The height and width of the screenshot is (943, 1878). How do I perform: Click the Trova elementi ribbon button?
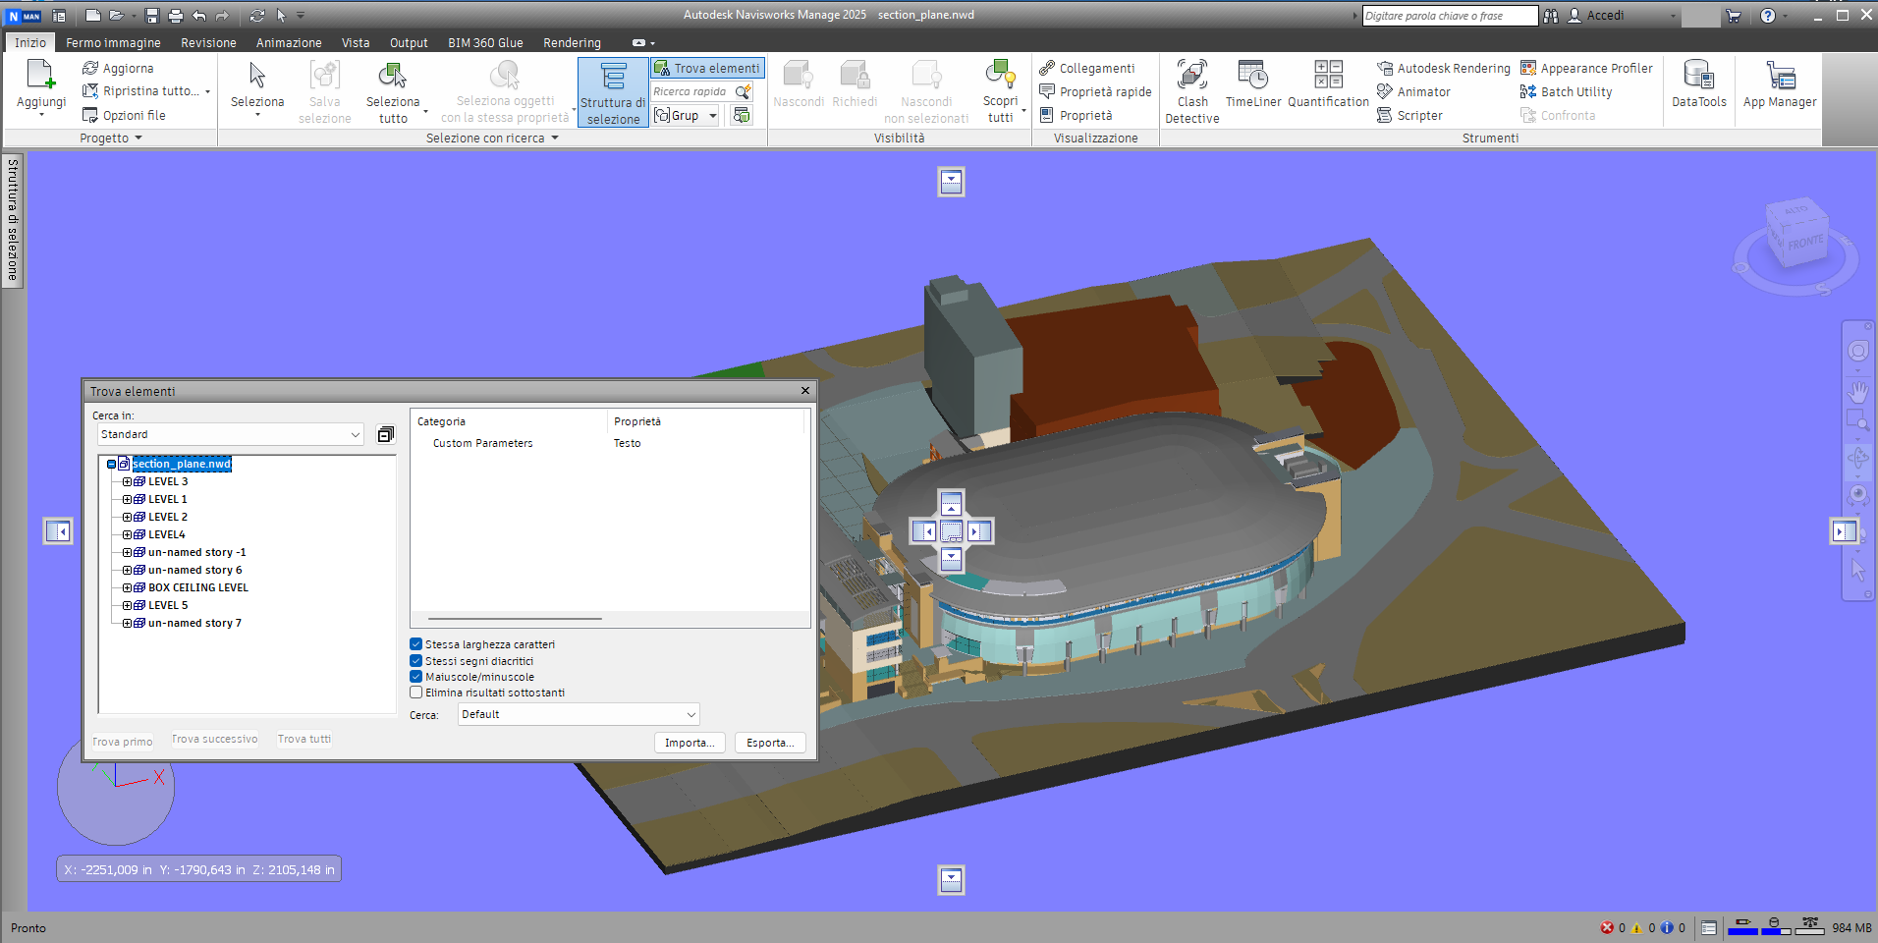click(x=707, y=68)
